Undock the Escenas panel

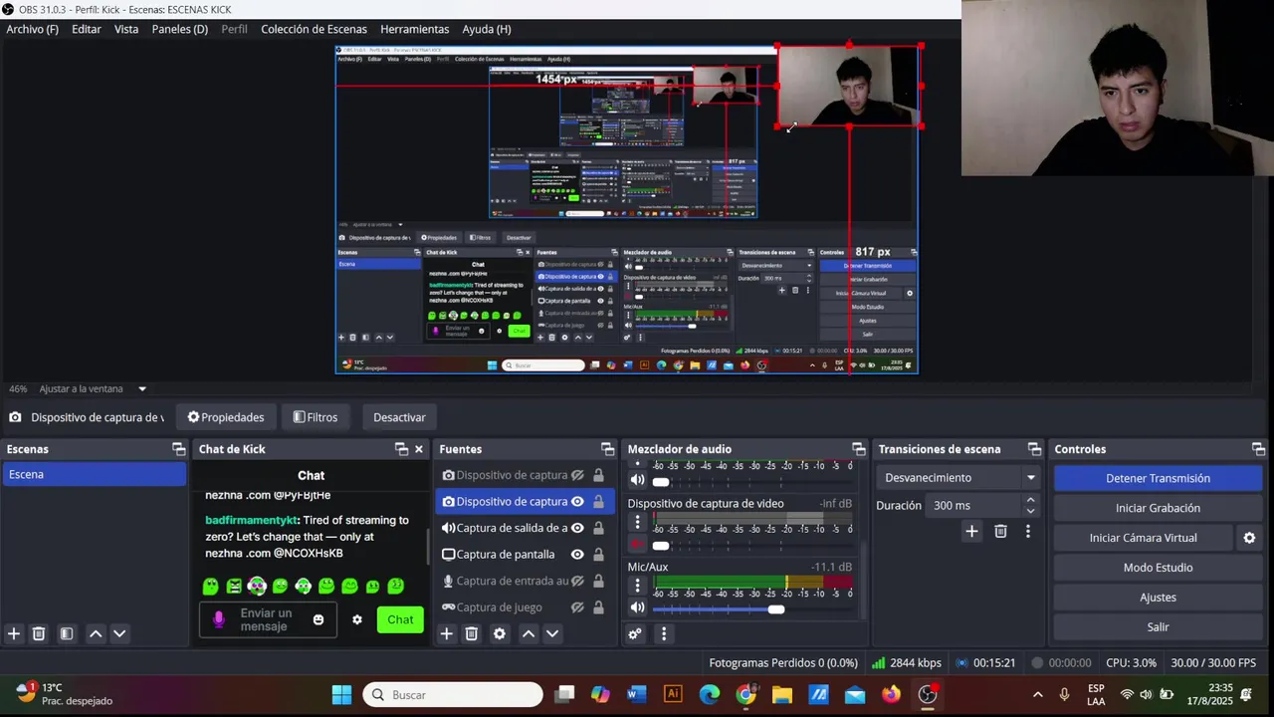pyautogui.click(x=178, y=449)
